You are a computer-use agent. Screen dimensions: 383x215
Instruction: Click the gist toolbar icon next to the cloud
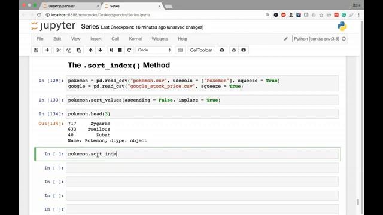click(234, 50)
